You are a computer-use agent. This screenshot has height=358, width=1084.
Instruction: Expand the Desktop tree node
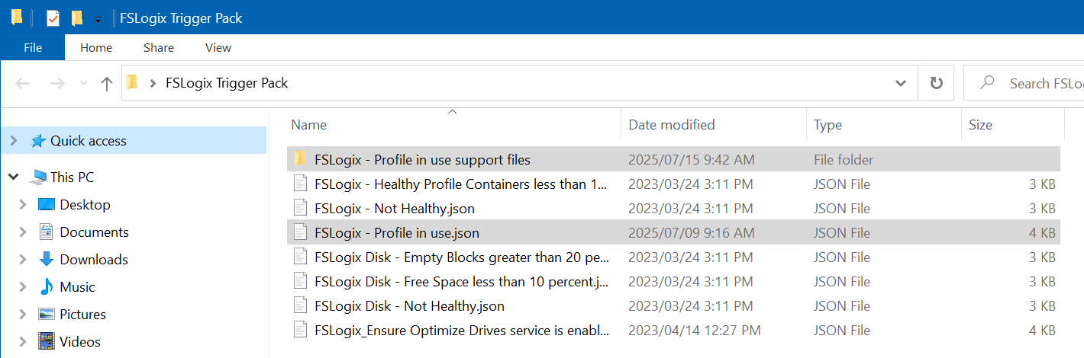(23, 205)
